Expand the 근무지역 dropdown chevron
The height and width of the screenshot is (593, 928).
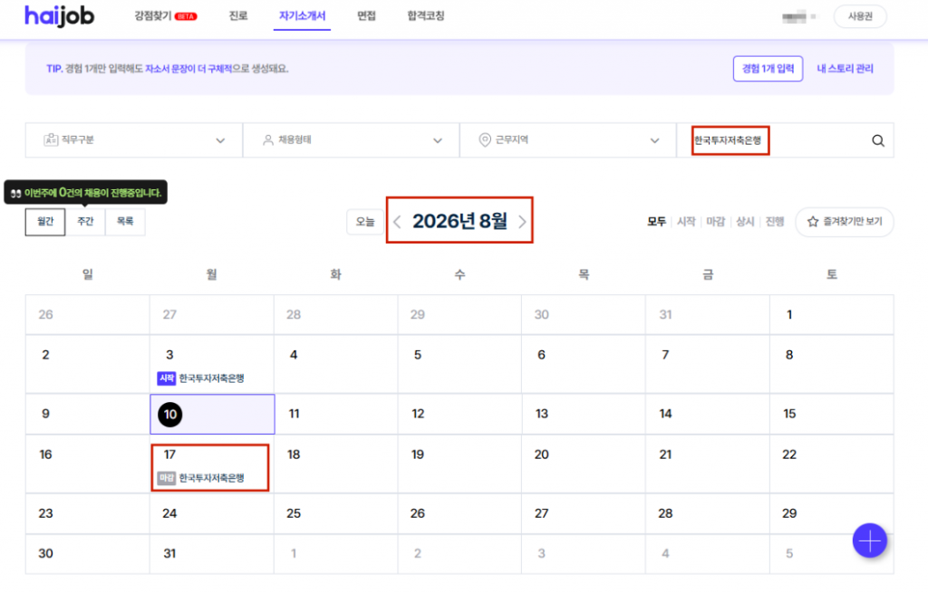[x=654, y=140]
